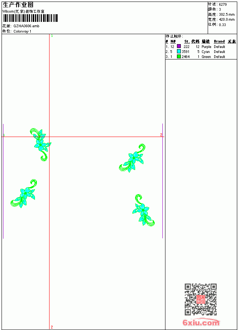Click the Purple row in stop sequence
Viewport: 238px width, 330px height.
point(201,46)
